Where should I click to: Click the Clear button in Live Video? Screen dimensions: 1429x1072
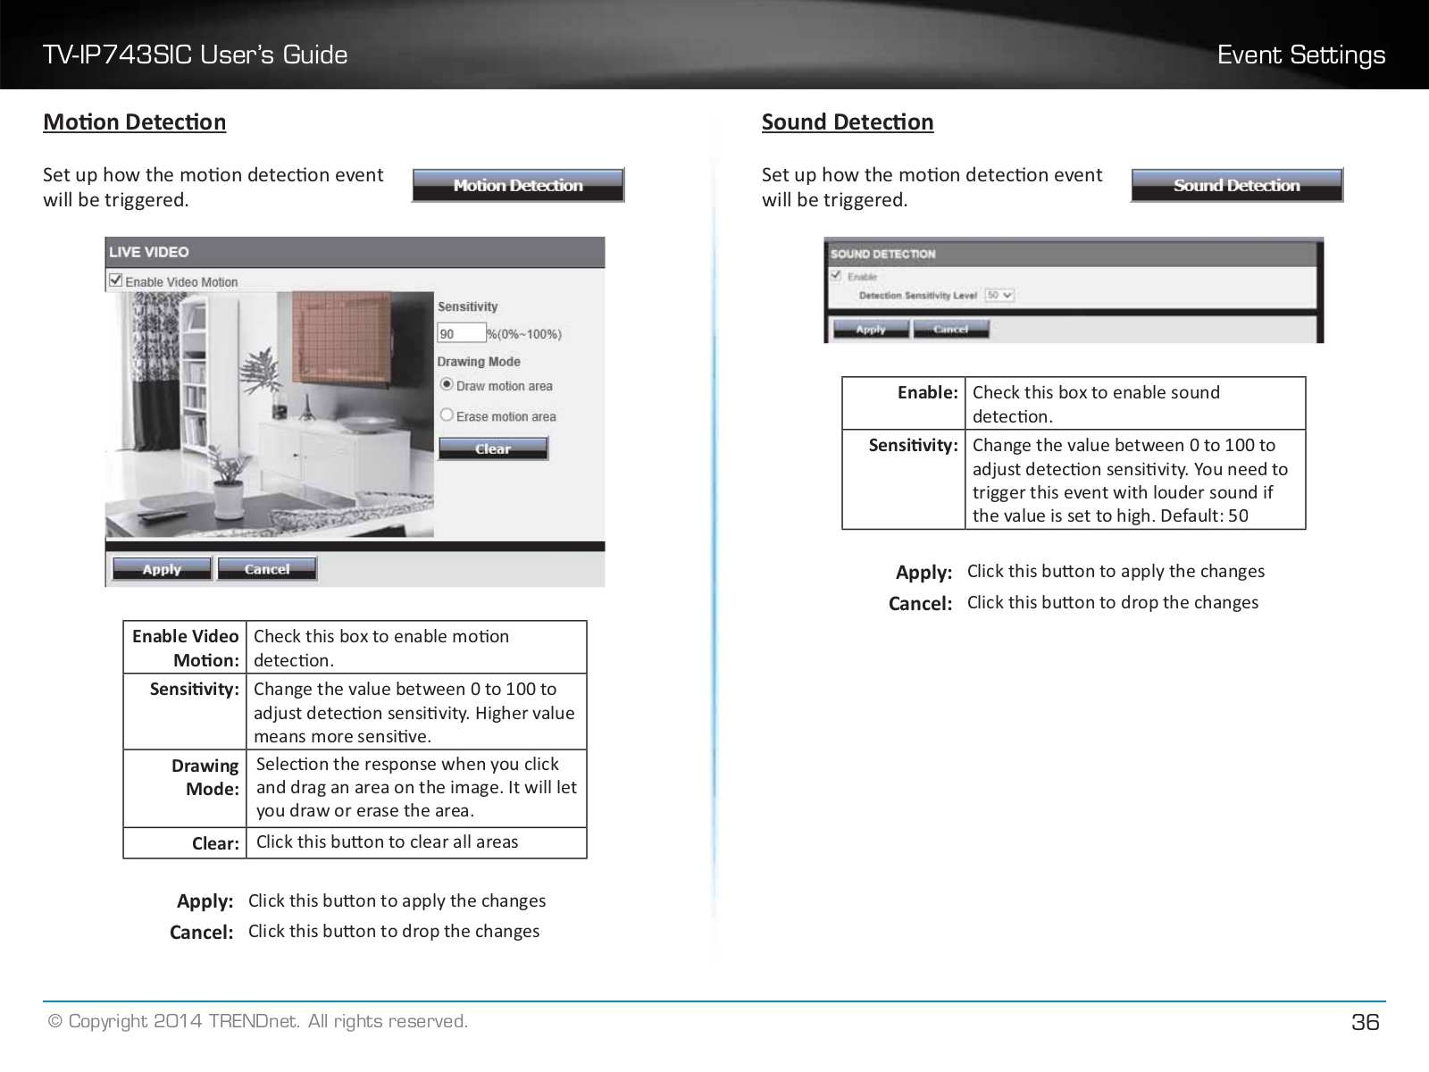[493, 448]
